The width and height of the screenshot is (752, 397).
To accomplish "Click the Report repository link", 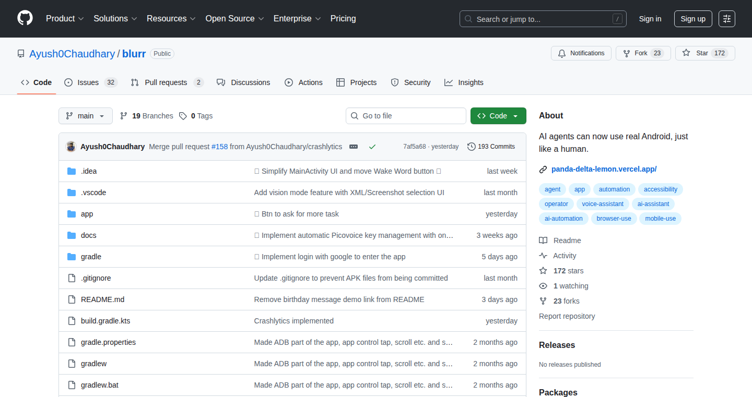I will click(x=567, y=316).
